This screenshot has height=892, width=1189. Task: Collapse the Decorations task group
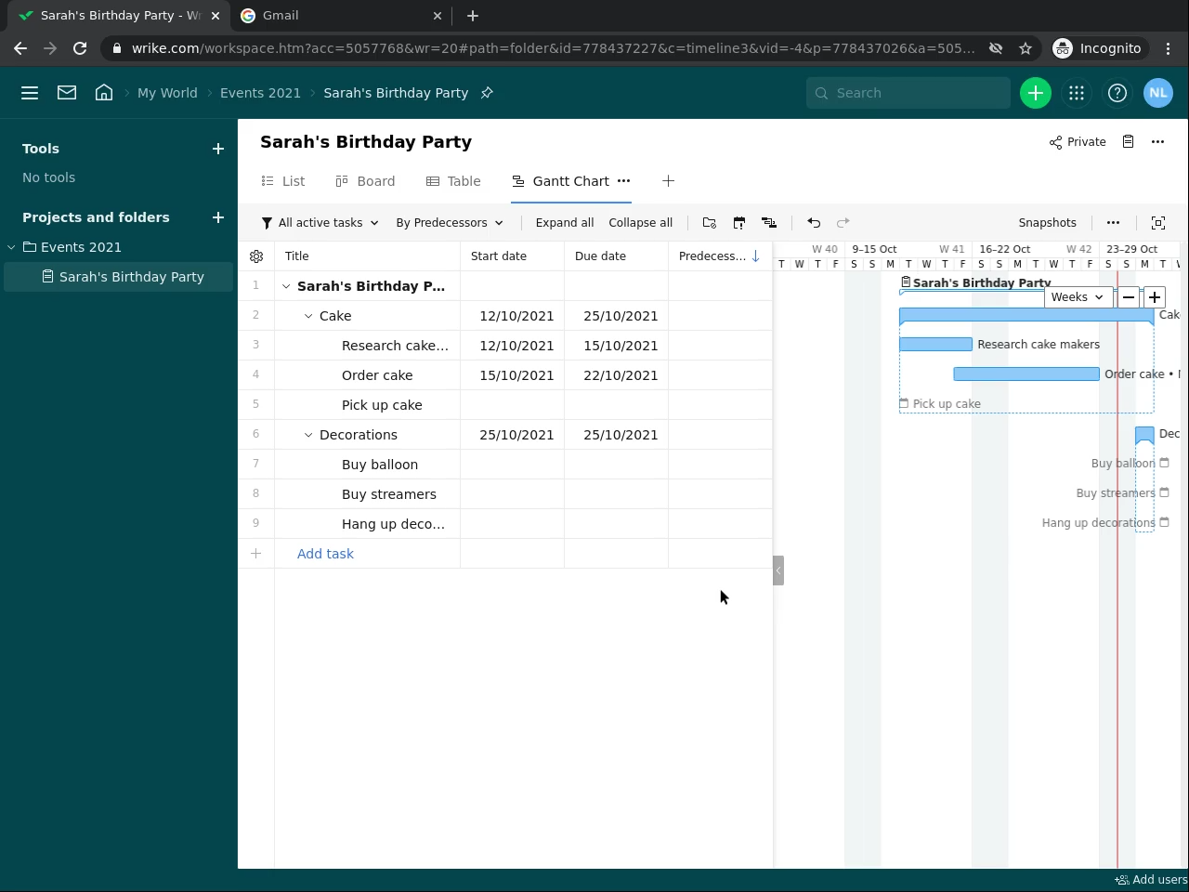308,435
